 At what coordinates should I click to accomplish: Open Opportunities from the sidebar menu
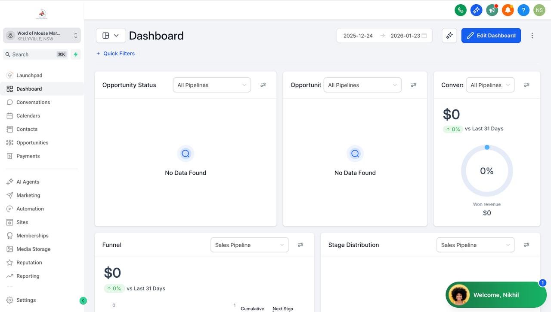32,142
